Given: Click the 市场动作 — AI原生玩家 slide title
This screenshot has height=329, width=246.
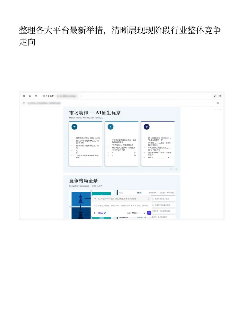Looking at the screenshot, I should (x=95, y=113).
